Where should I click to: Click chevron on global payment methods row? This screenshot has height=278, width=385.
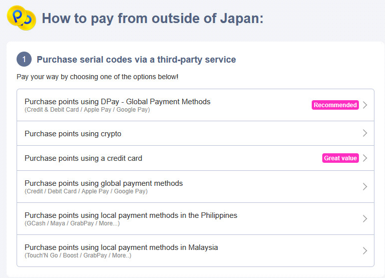click(365, 186)
